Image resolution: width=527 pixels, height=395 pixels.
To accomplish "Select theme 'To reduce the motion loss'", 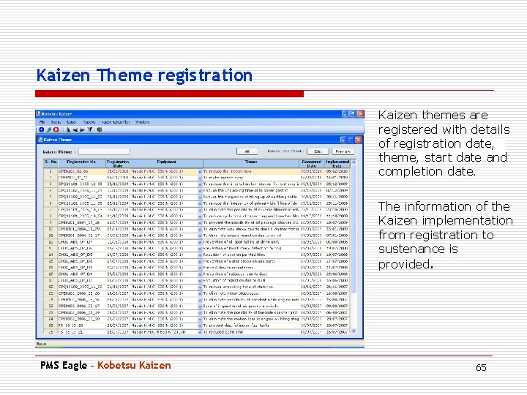I will pyautogui.click(x=227, y=171).
